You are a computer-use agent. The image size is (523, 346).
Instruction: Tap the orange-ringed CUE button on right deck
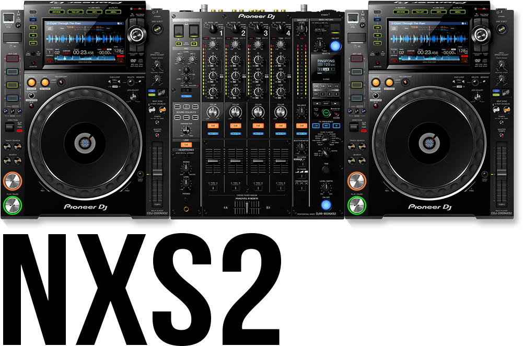coord(356,181)
